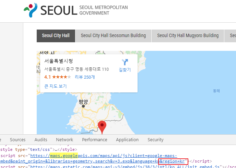The width and height of the screenshot is (236, 168).
Task: Open the DevTools Sources tab
Action: click(x=17, y=139)
